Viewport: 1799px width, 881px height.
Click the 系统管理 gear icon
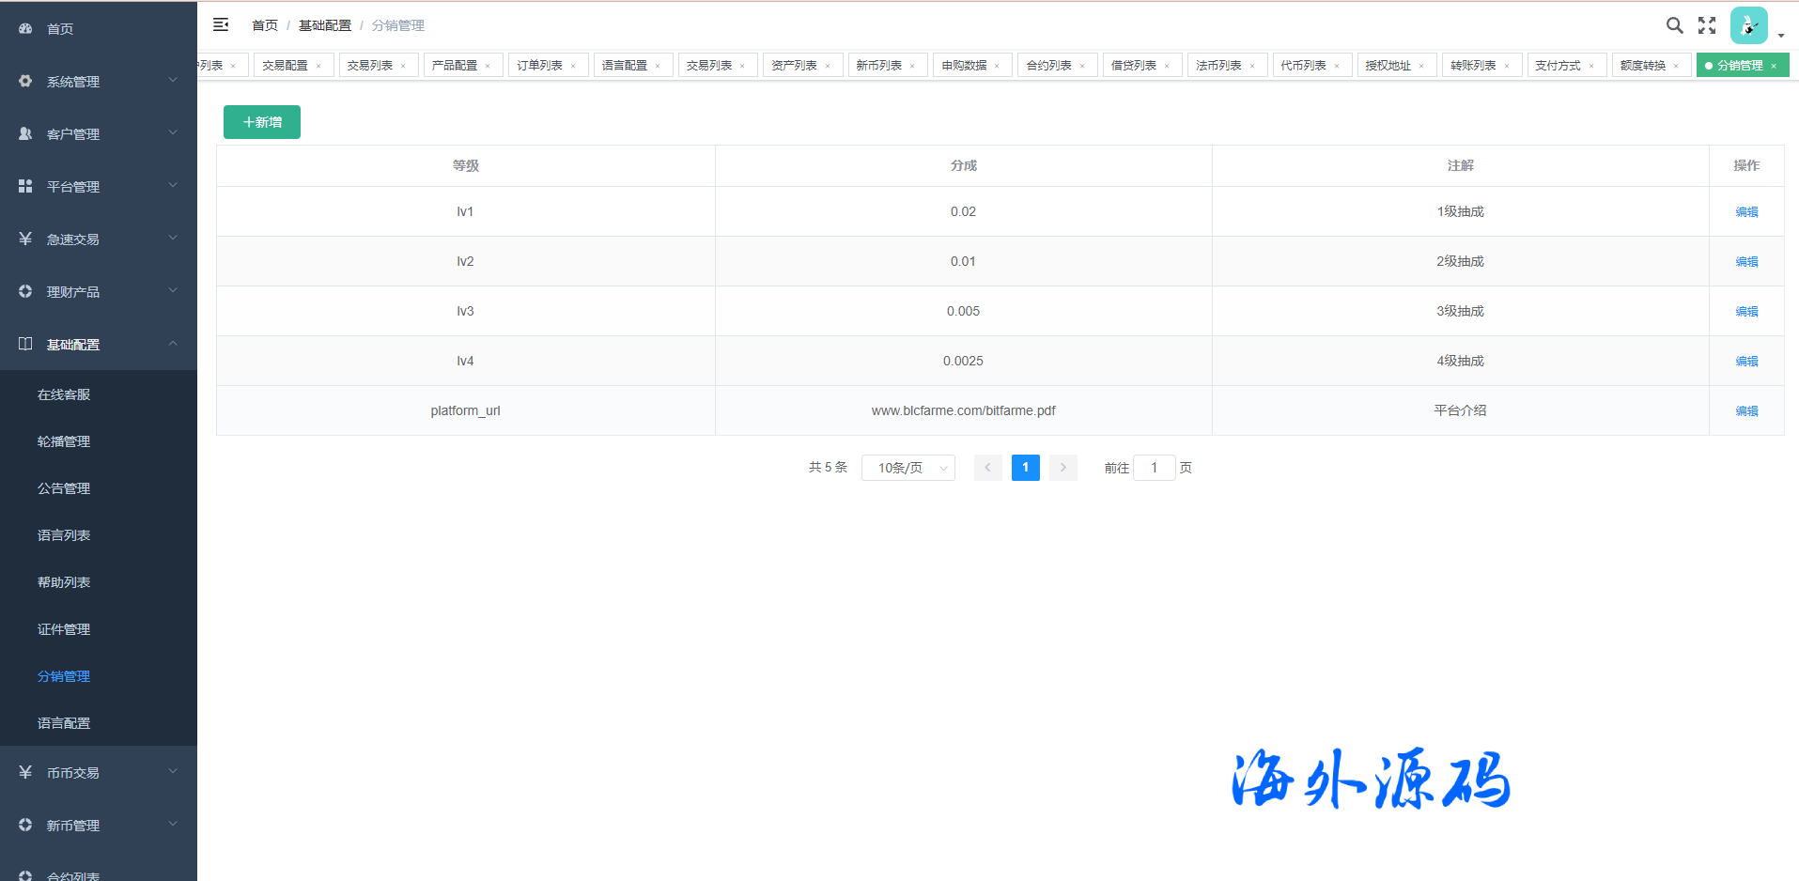(x=25, y=82)
